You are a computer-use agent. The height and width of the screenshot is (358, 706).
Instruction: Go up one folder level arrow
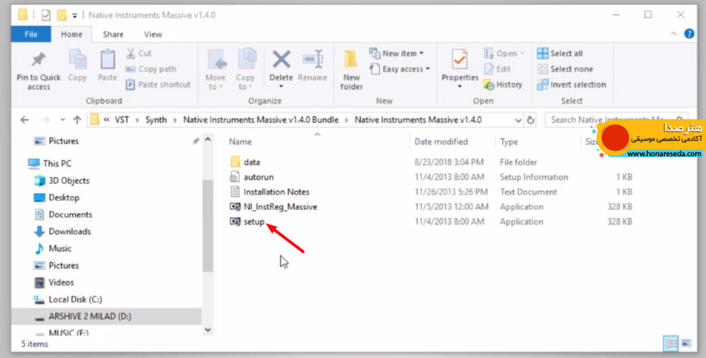(x=77, y=120)
